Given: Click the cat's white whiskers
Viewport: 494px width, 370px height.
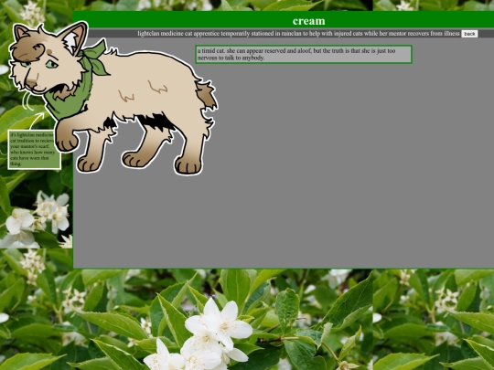Looking at the screenshot, I should pyautogui.click(x=27, y=101).
